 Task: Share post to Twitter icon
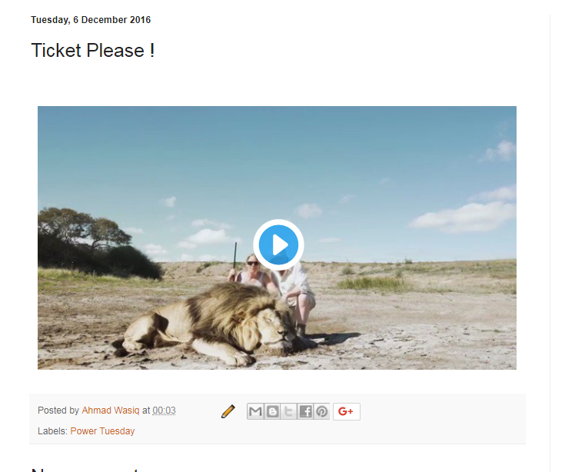288,411
